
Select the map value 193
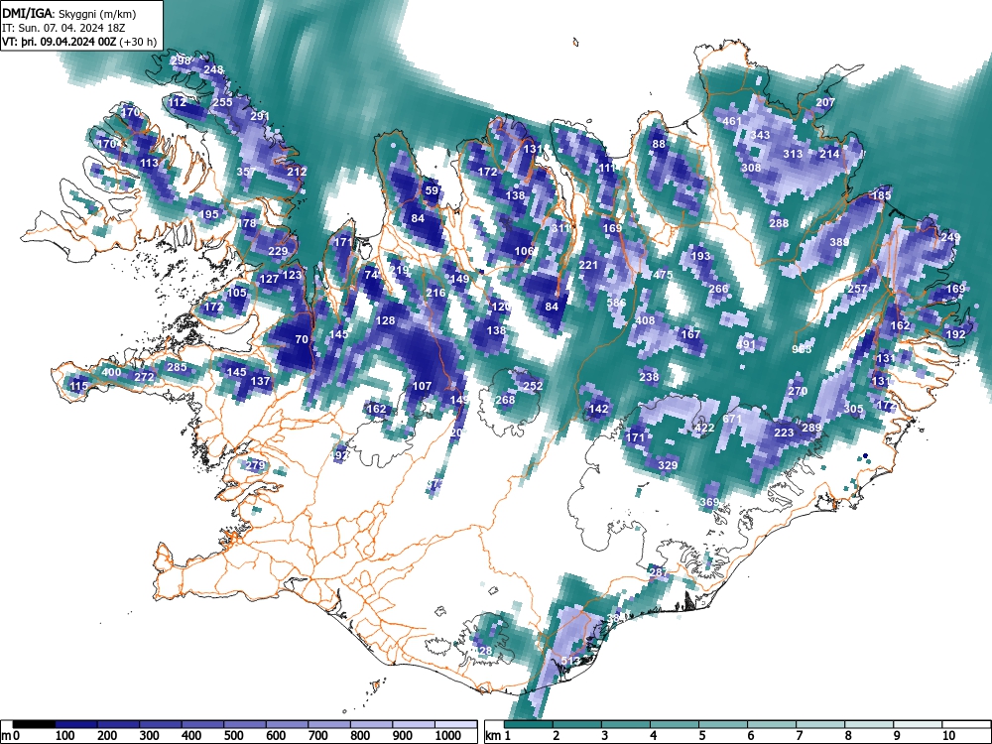[700, 256]
